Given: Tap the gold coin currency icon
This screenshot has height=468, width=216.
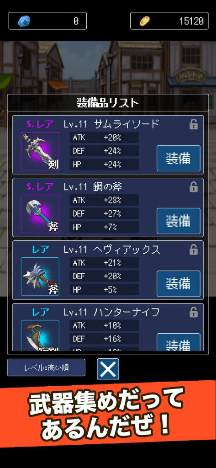Looking at the screenshot, I should (x=145, y=21).
